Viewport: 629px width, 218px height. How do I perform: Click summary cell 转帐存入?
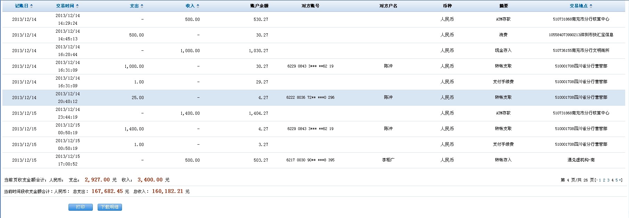(503, 160)
